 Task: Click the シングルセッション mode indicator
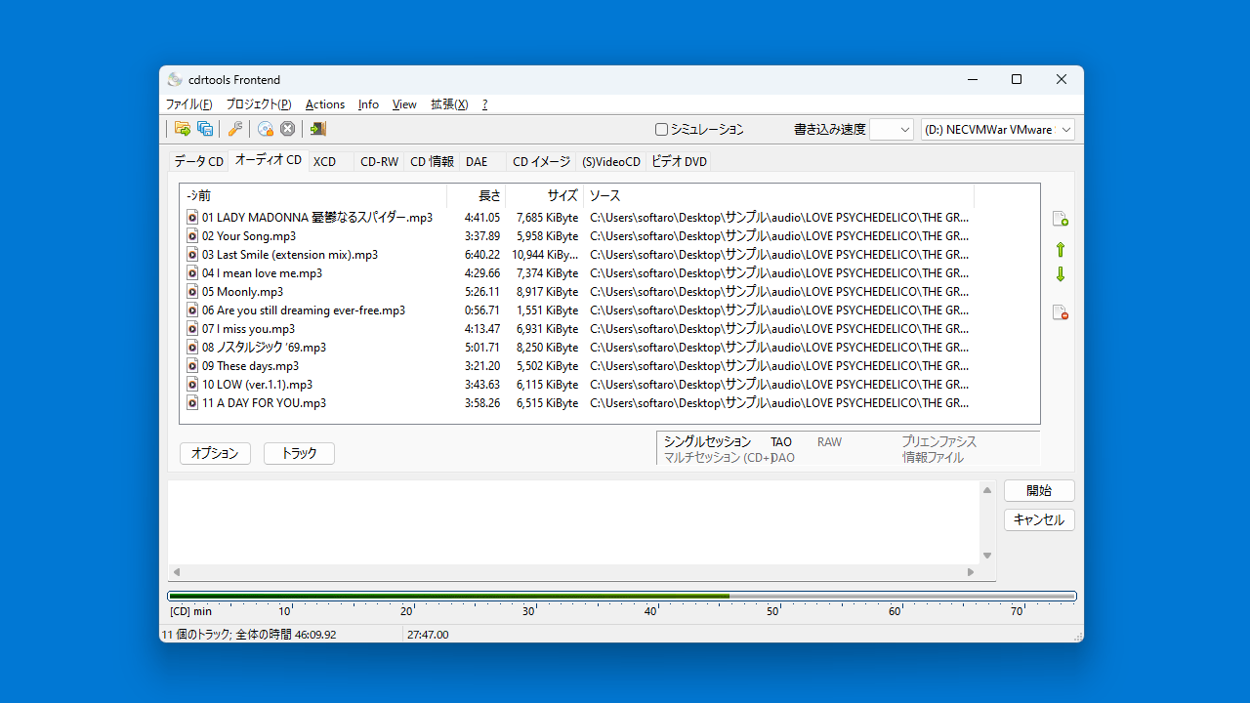[x=707, y=442]
